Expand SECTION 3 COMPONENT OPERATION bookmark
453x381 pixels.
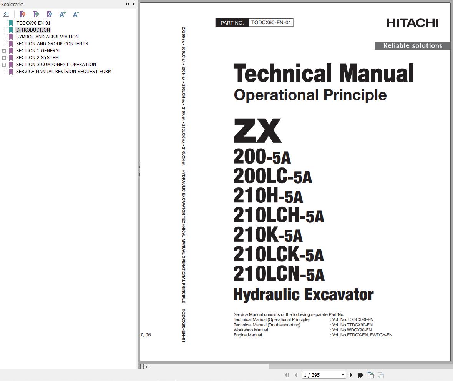(4, 65)
